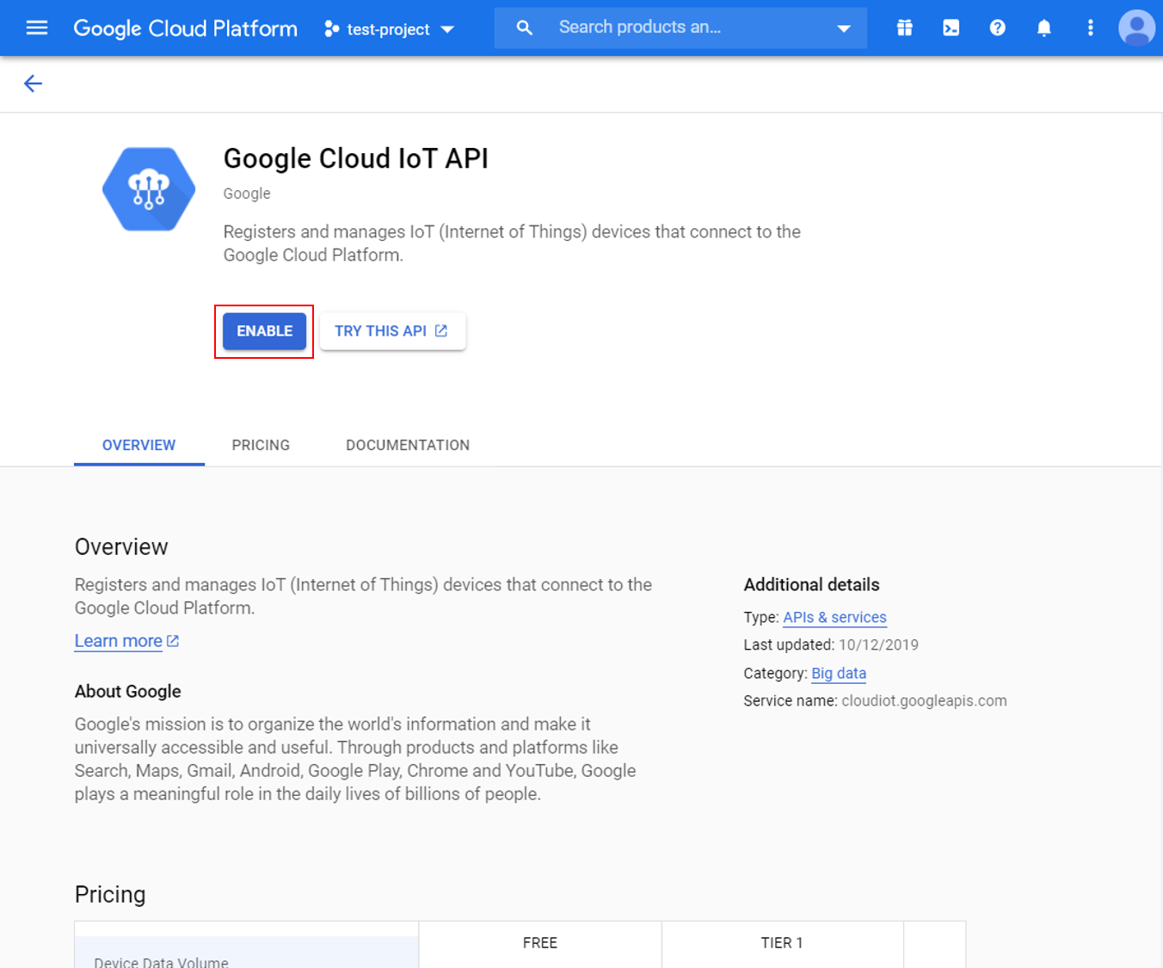The width and height of the screenshot is (1163, 968).
Task: Click the search products input field
Action: [x=688, y=28]
